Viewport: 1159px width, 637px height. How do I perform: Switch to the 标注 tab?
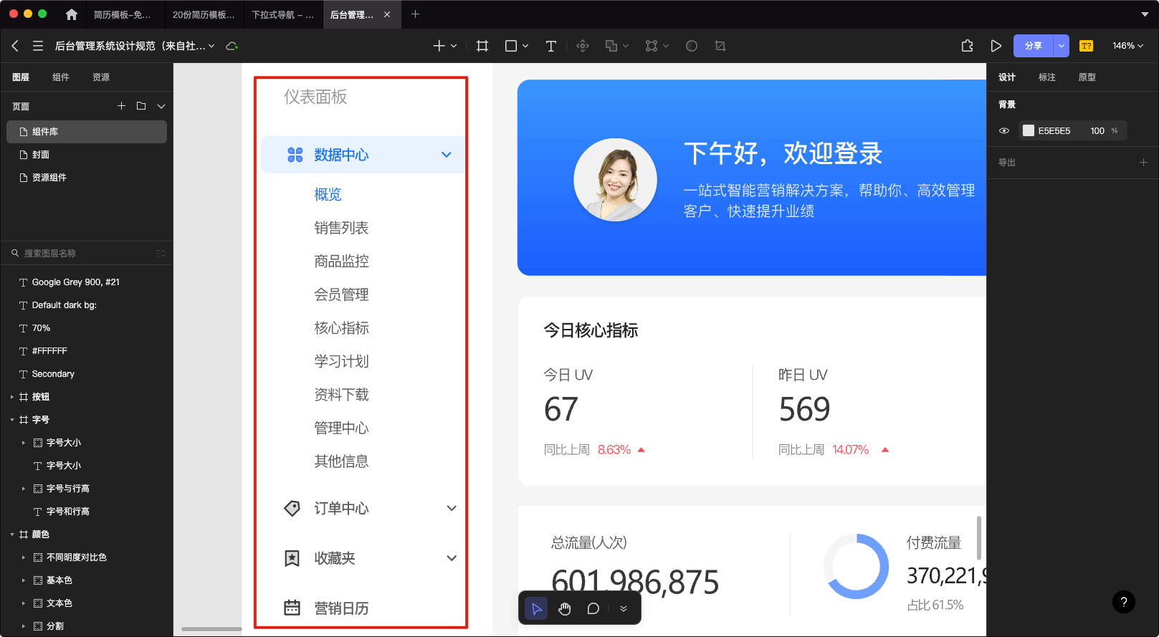click(x=1046, y=77)
